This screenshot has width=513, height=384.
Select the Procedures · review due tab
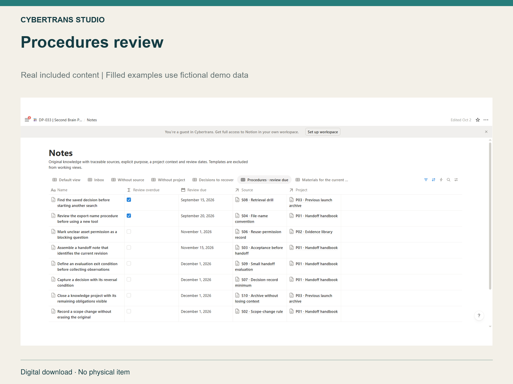point(265,180)
